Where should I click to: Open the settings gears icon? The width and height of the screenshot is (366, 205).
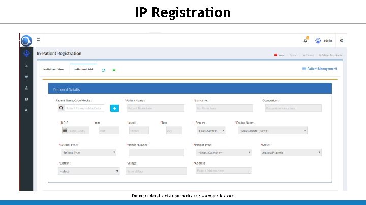[342, 40]
